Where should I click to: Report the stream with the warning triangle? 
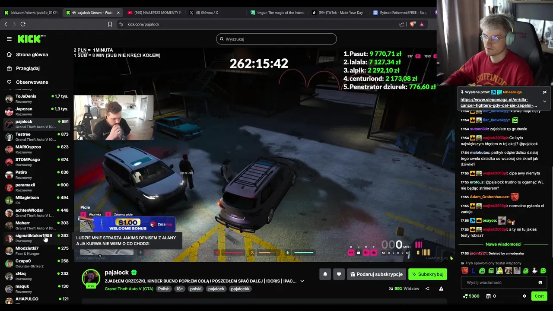pos(441,289)
